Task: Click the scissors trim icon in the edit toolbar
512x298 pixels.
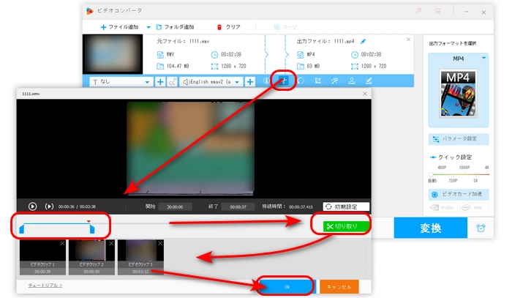Action: click(x=284, y=81)
